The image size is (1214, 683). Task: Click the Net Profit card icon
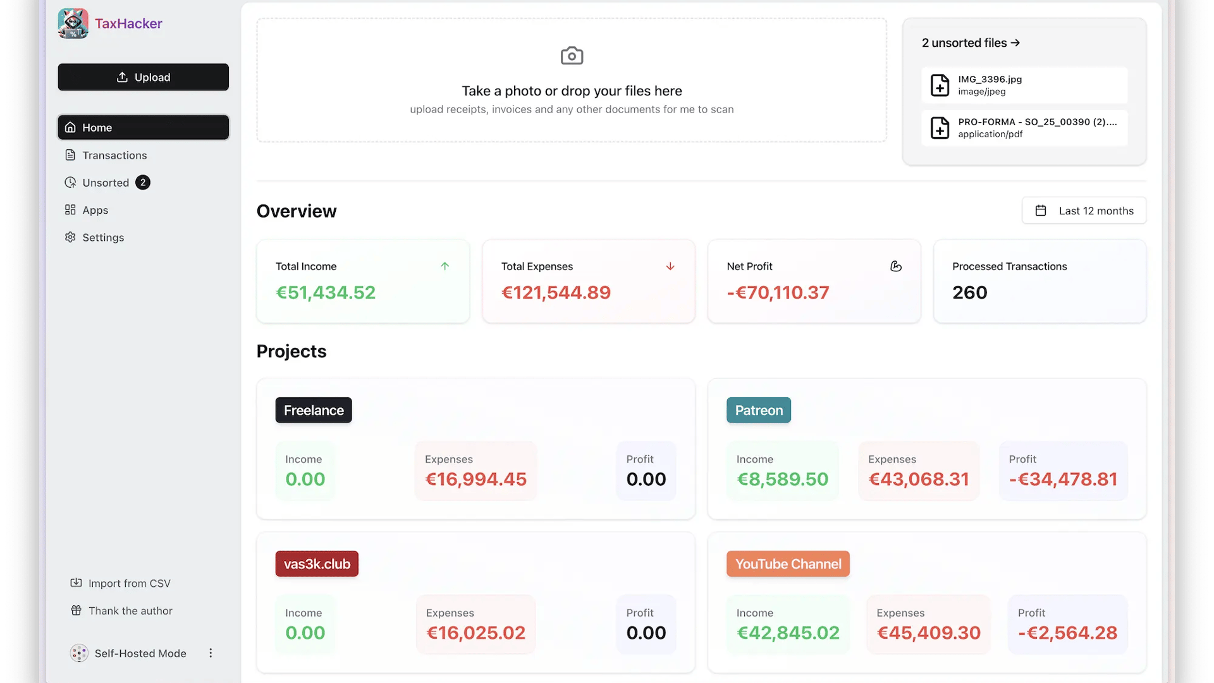(895, 266)
